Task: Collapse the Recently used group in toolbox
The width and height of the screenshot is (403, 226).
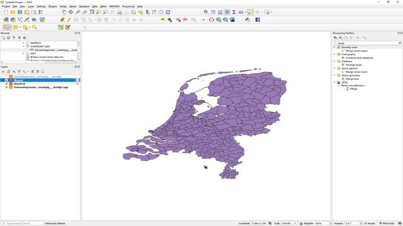Action: click(x=334, y=48)
